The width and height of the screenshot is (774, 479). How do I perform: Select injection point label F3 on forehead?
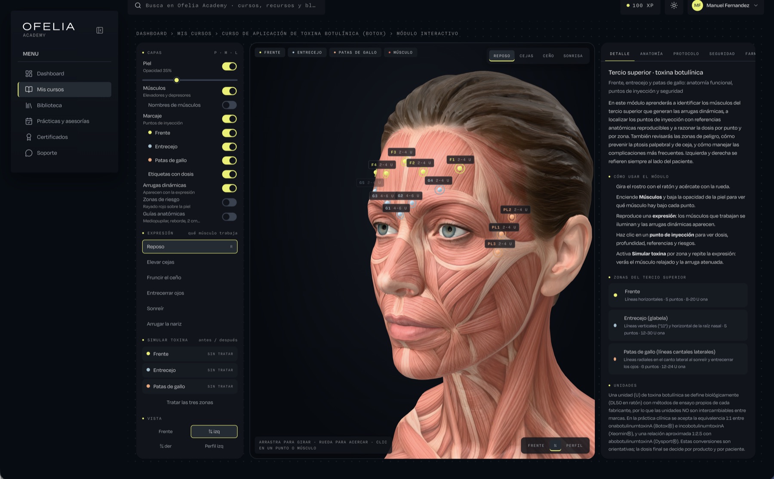click(x=401, y=152)
